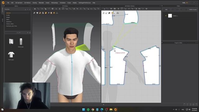Toggle the checkmark beside FABRIC 1

point(166,16)
